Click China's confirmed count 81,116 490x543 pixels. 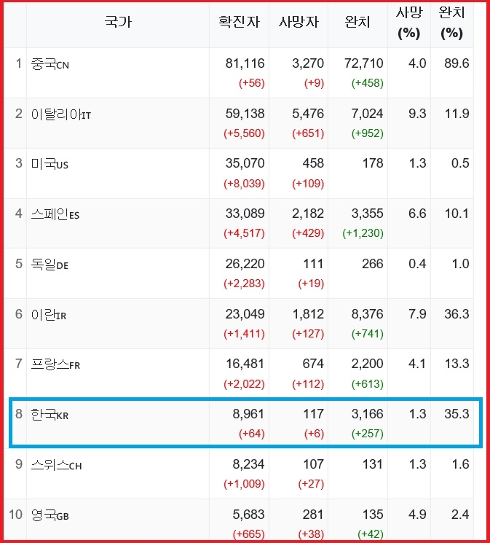pos(245,63)
